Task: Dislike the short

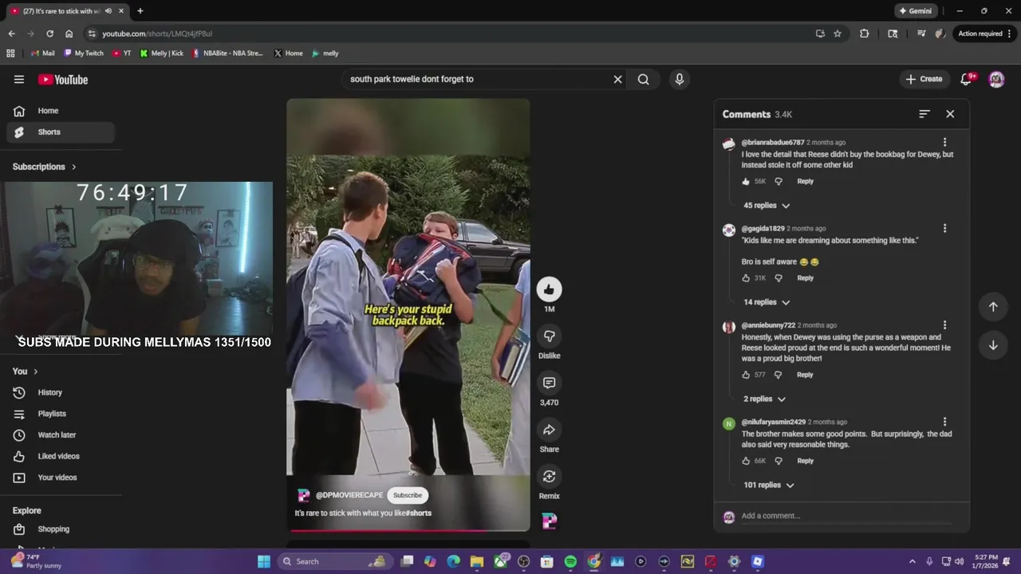Action: coord(549,336)
